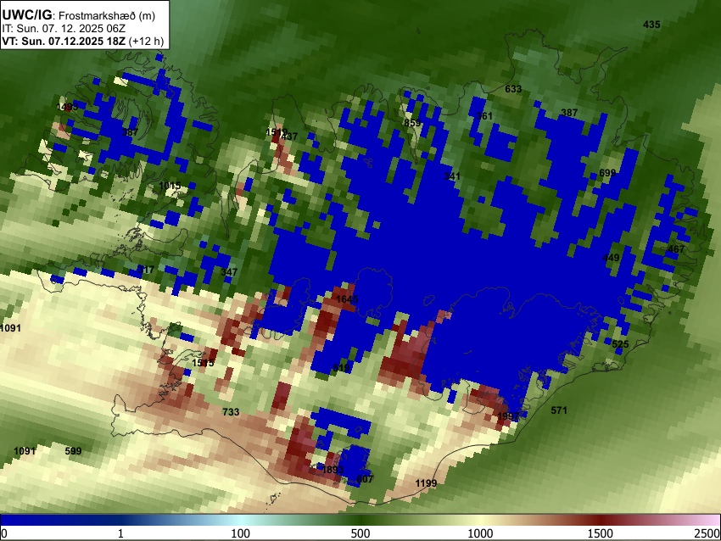721x541 pixels.
Task: Click the map value 467
Action: coord(676,249)
